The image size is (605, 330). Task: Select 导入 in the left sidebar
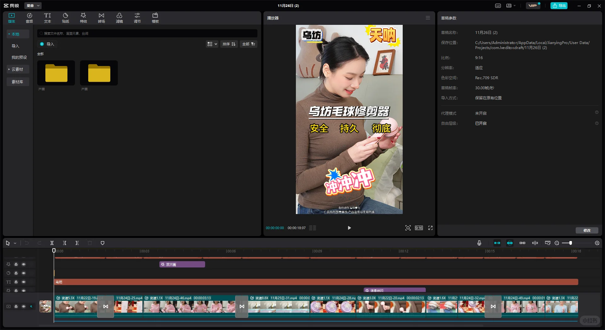click(x=15, y=46)
